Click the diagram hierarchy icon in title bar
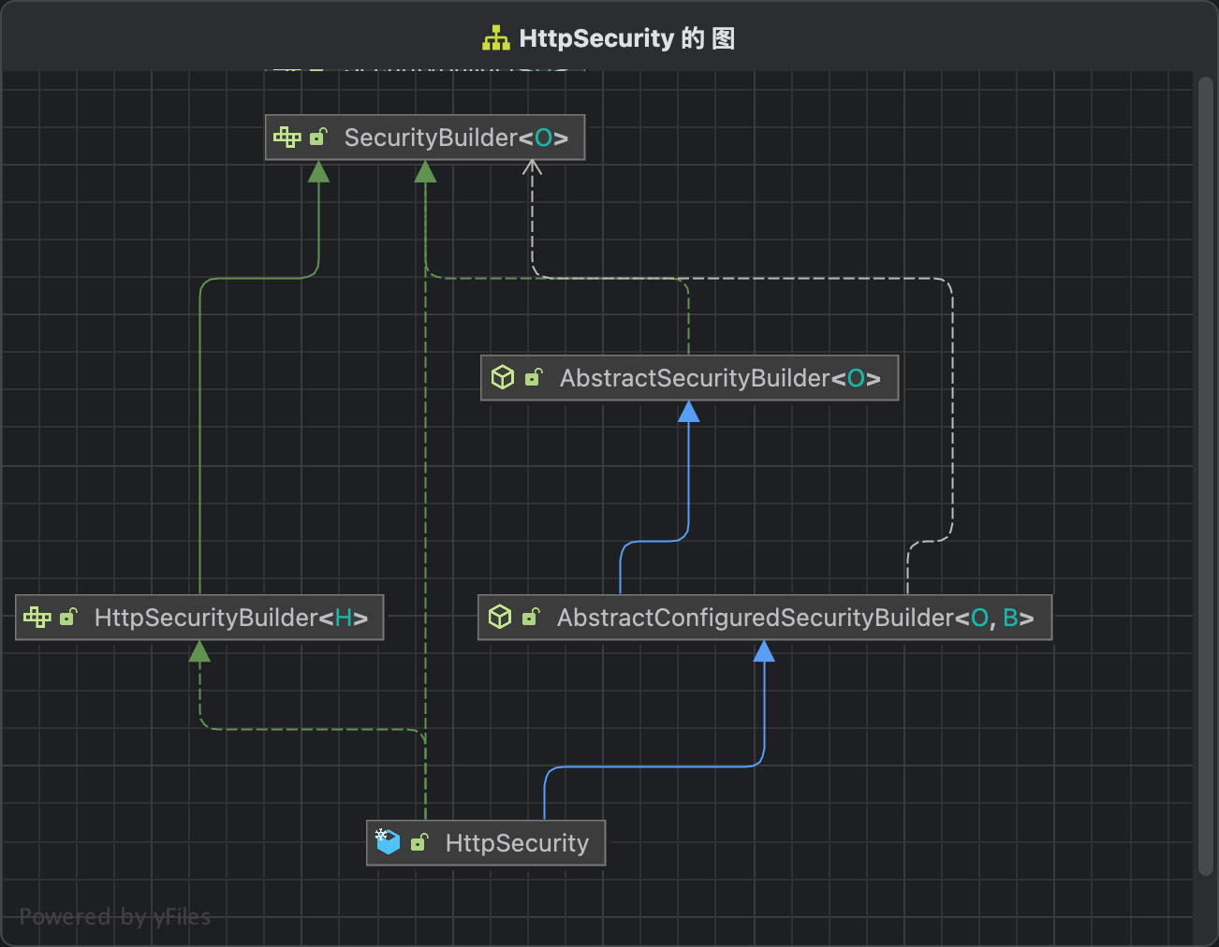 coord(495,38)
